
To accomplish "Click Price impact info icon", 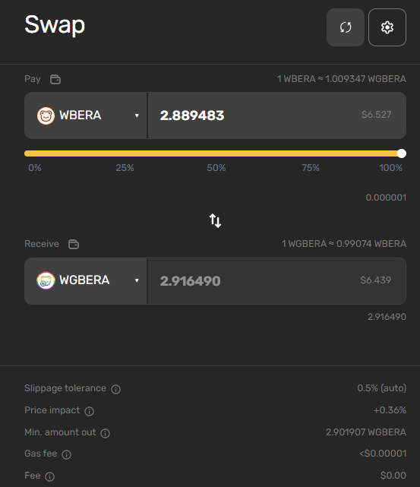I will [x=89, y=411].
